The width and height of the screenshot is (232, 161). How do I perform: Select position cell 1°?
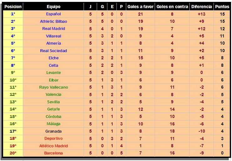tap(13, 14)
